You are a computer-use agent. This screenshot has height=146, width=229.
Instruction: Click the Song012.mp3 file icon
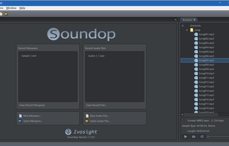click(196, 82)
